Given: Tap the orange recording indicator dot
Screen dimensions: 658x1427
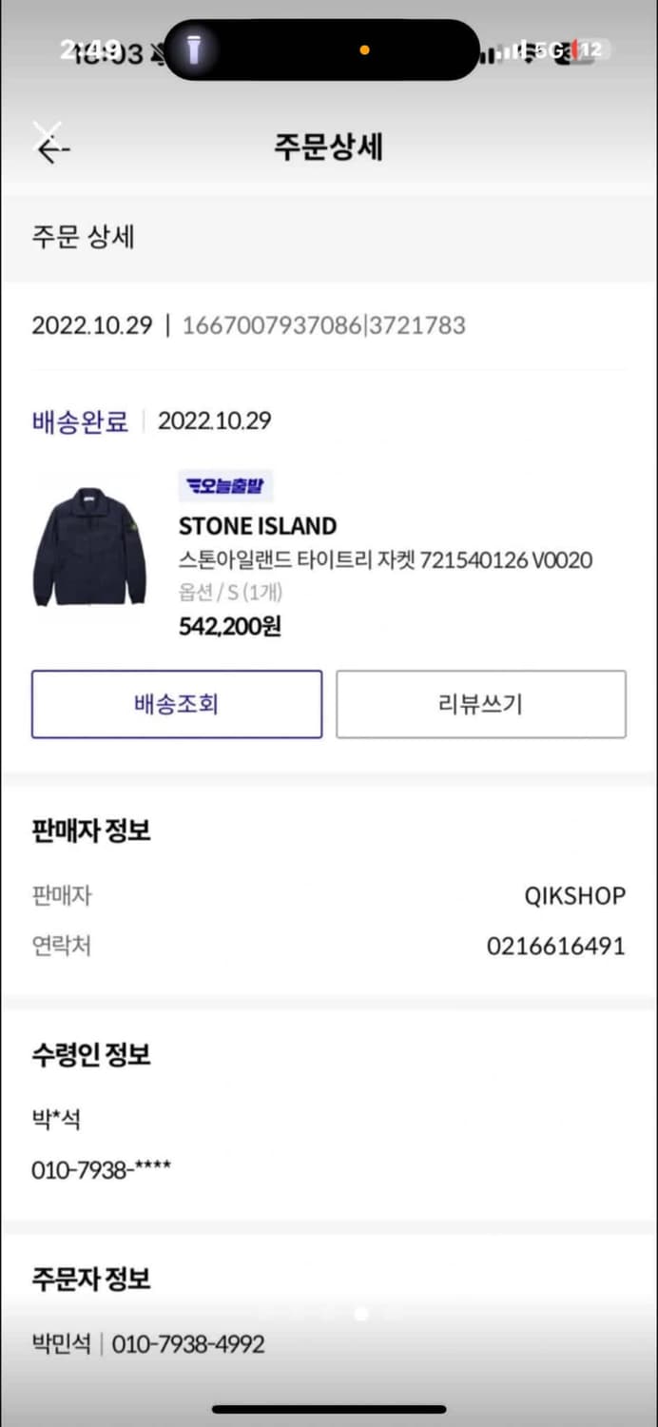Looking at the screenshot, I should click(x=364, y=50).
